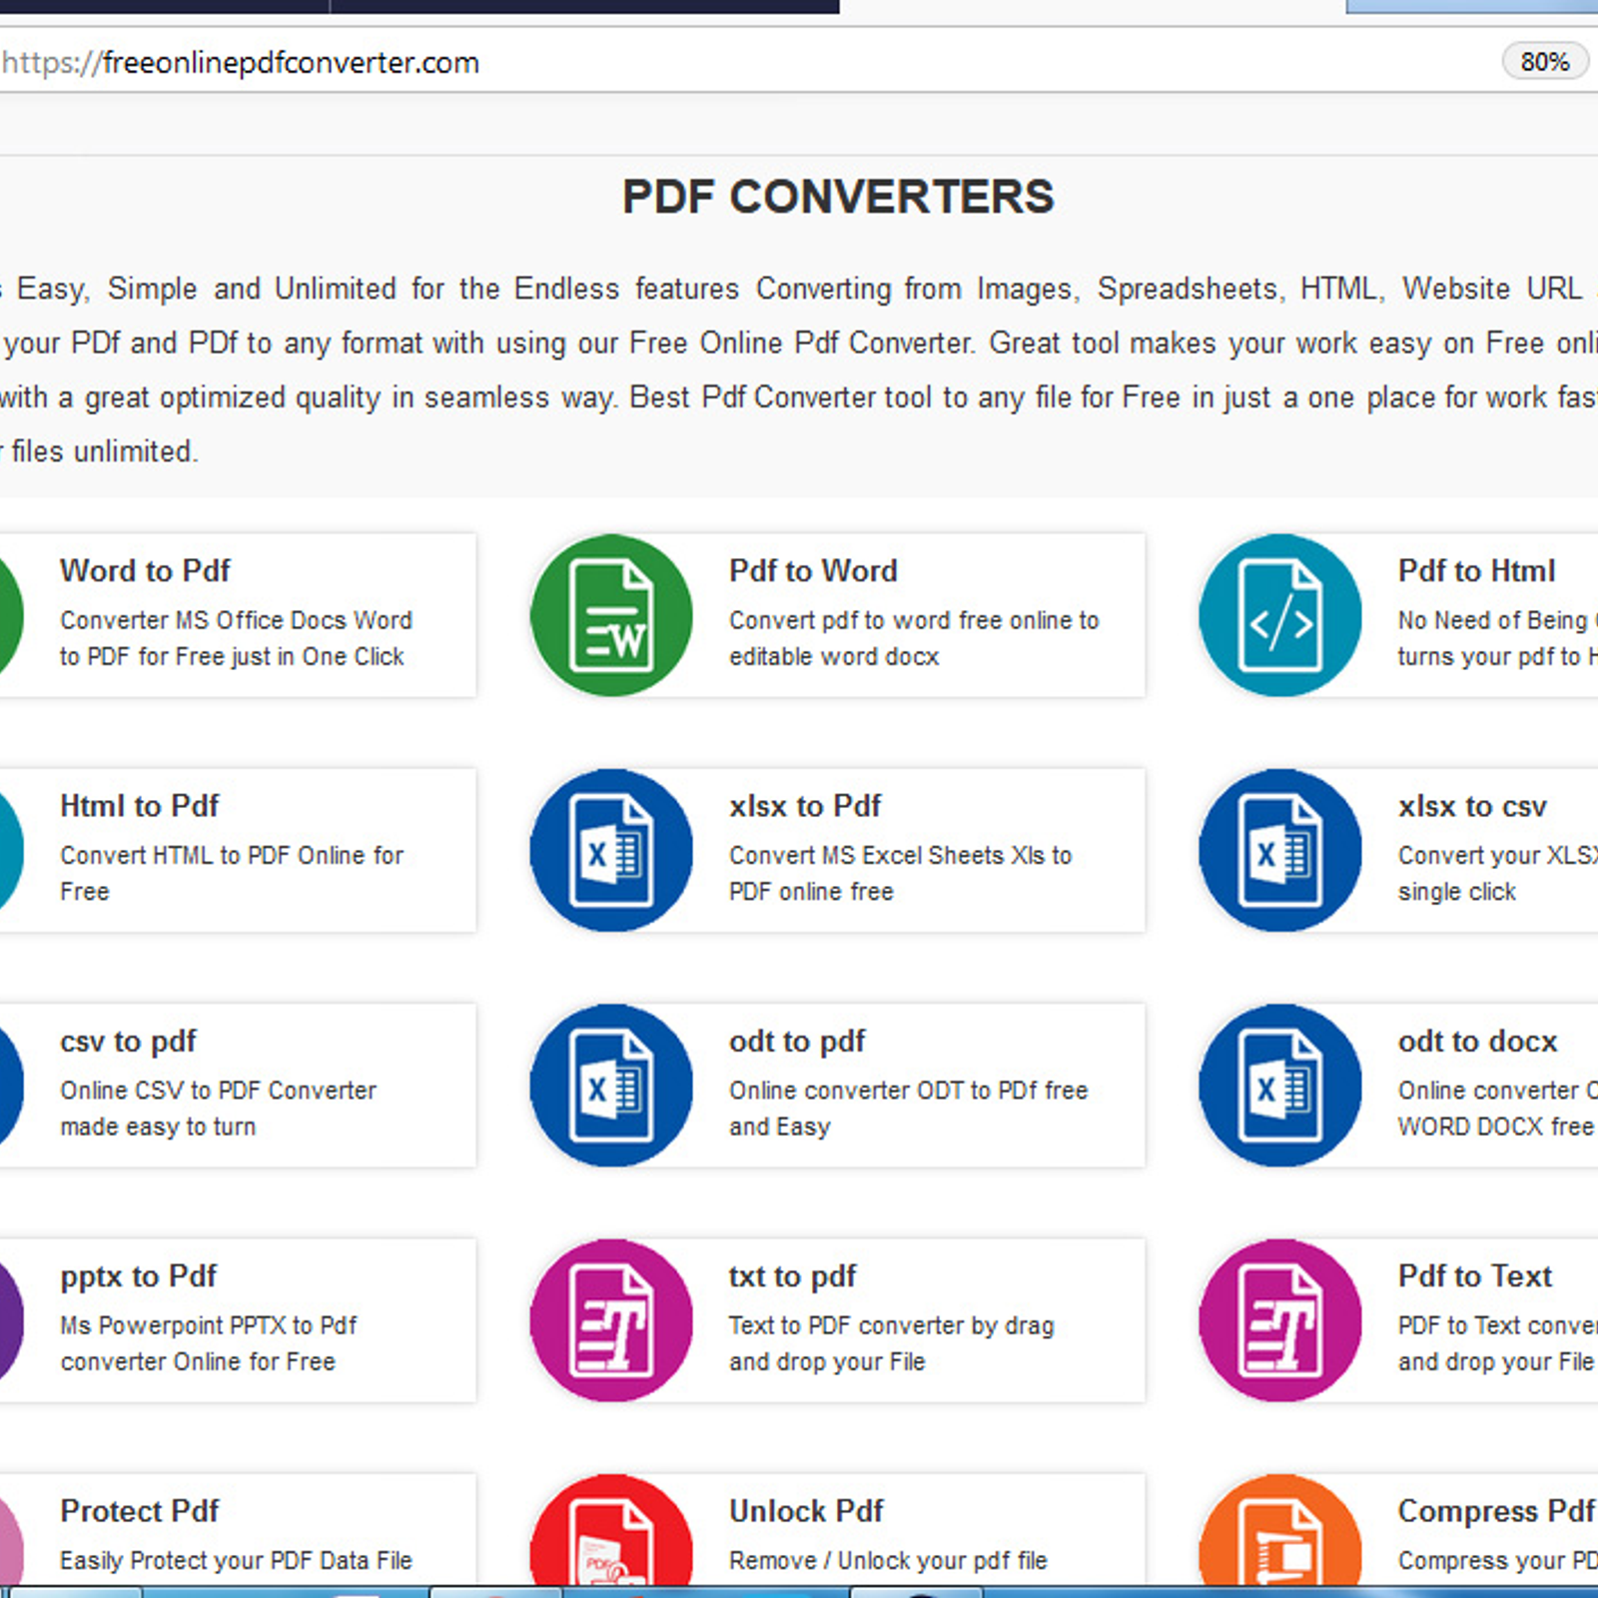
Task: Click the 80% zoom level control
Action: pos(1543,62)
